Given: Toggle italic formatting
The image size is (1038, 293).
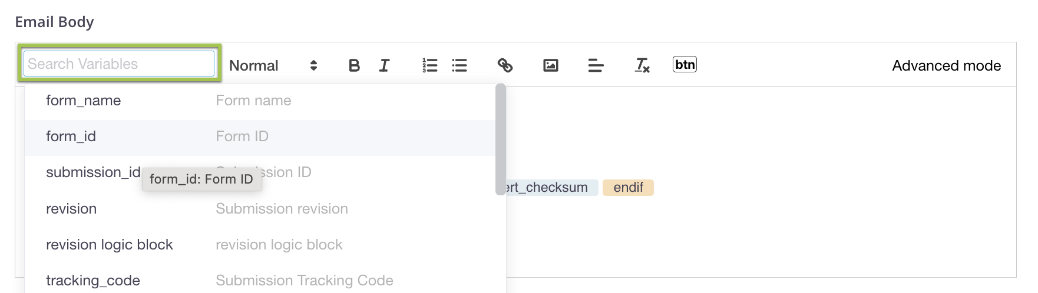Looking at the screenshot, I should point(384,65).
